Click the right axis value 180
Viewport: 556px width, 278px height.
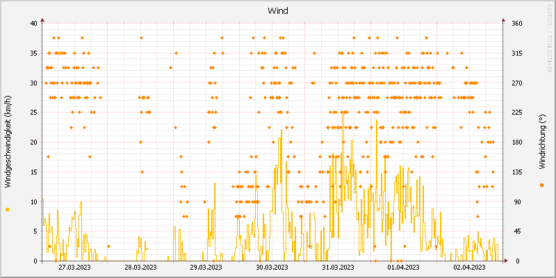518,142
